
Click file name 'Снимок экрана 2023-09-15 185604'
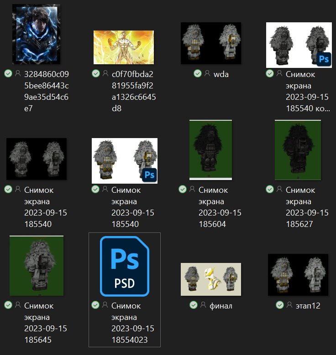click(x=220, y=207)
